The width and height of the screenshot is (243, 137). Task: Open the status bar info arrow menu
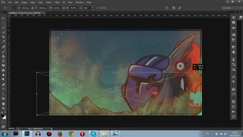tap(52, 129)
